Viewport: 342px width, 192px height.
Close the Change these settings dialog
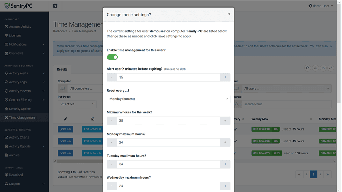pyautogui.click(x=229, y=14)
